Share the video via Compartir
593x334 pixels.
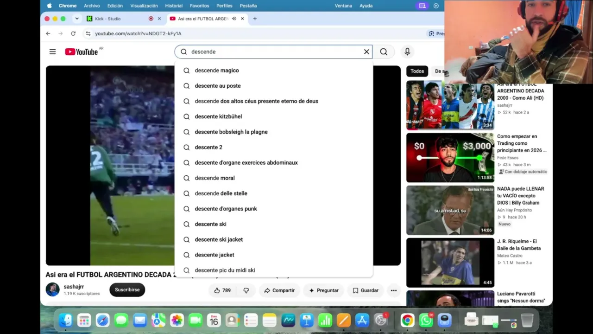point(279,290)
